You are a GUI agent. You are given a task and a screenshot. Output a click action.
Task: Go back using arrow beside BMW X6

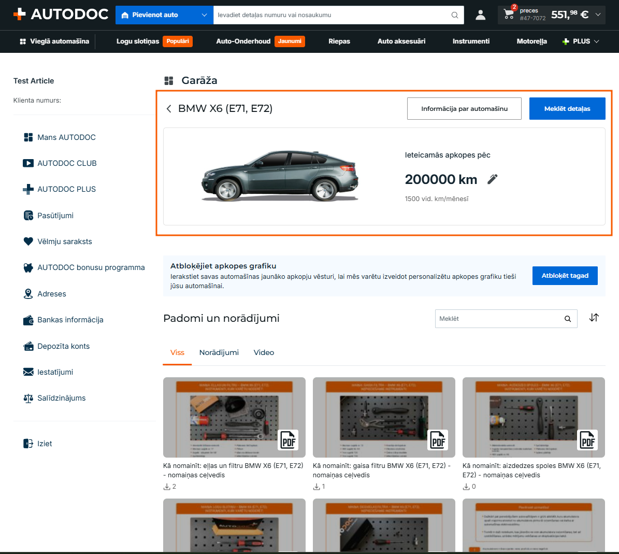pos(169,109)
